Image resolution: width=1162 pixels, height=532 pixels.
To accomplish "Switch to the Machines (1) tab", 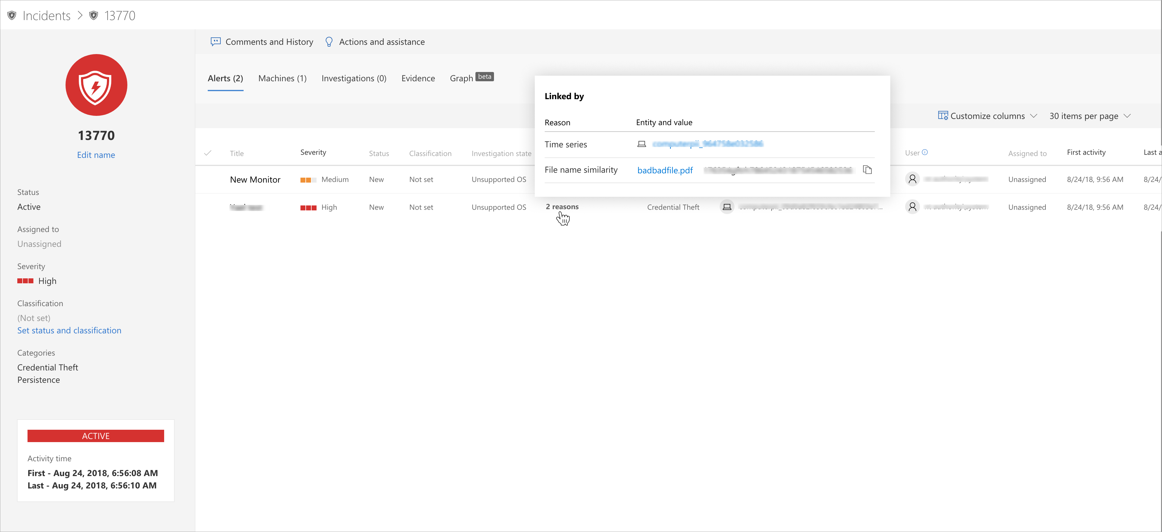I will [282, 78].
